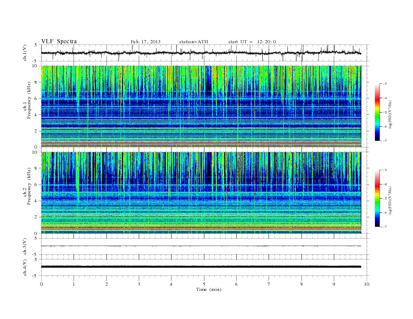
Task: Click the "0" tick on the time axis
Action: click(41, 284)
